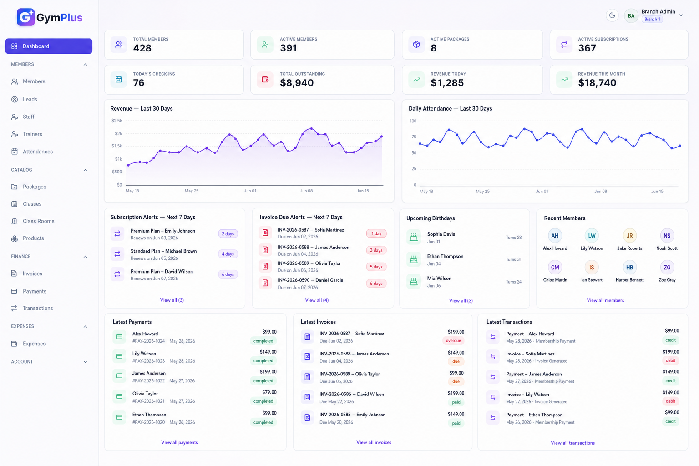Click the Leads target icon in sidebar
Viewport: 699px width, 466px height.
click(x=15, y=99)
